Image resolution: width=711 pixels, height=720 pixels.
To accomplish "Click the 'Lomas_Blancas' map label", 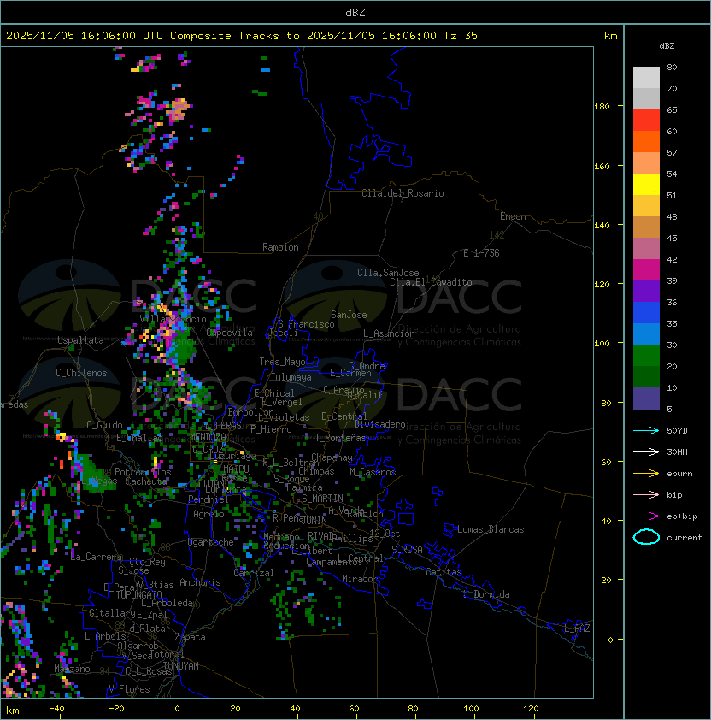I will [491, 529].
